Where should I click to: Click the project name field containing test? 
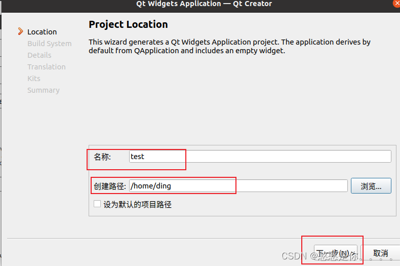coord(260,156)
